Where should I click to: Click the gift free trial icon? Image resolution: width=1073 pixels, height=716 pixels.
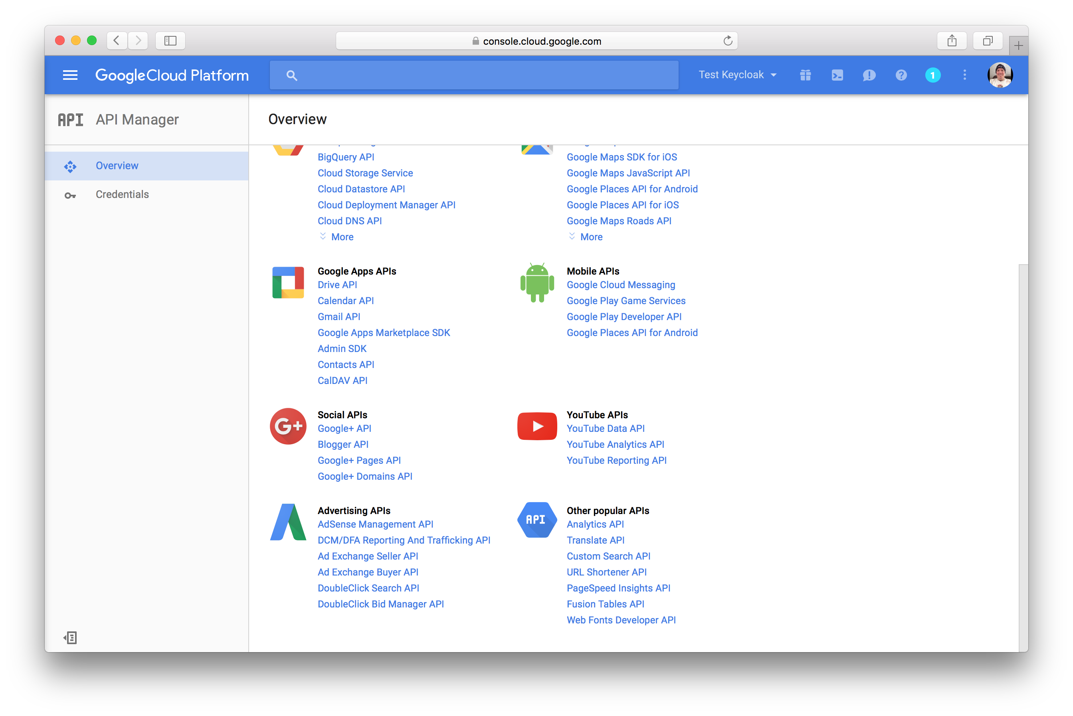coord(805,75)
